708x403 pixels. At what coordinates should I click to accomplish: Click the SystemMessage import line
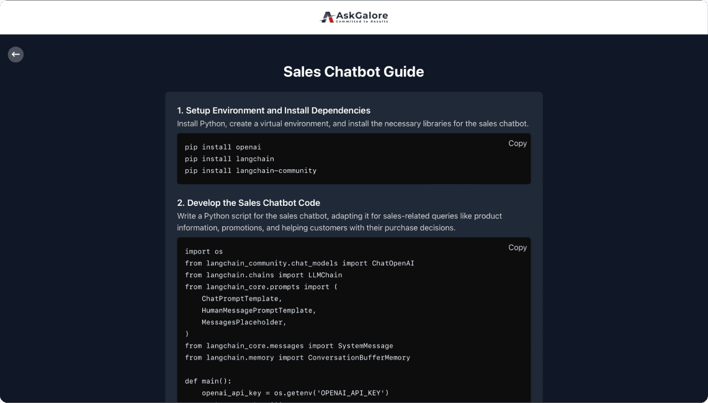tap(289, 346)
